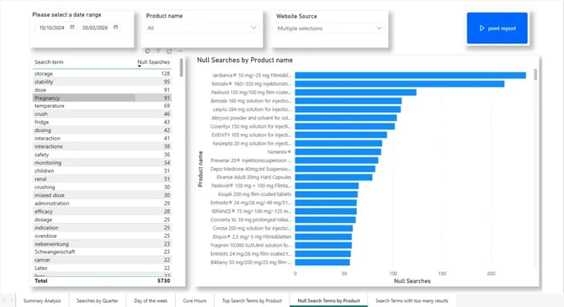Select Null Search Terms by Product tab
Screen dimensions: 564x307
(x=328, y=300)
